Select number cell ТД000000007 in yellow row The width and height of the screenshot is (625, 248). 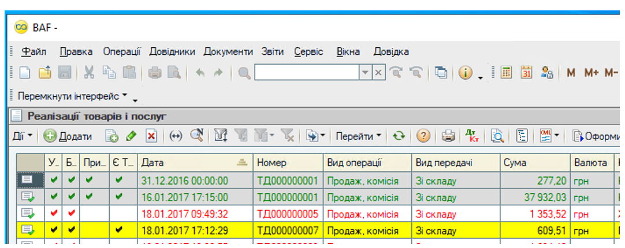[288, 231]
